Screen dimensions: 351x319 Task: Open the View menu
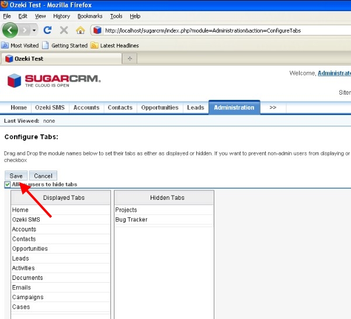pyautogui.click(x=40, y=16)
